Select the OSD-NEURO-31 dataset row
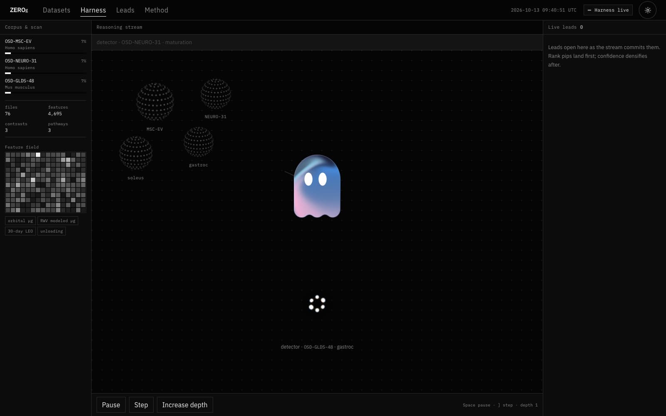Viewport: 666px width, 416px height. [x=46, y=66]
